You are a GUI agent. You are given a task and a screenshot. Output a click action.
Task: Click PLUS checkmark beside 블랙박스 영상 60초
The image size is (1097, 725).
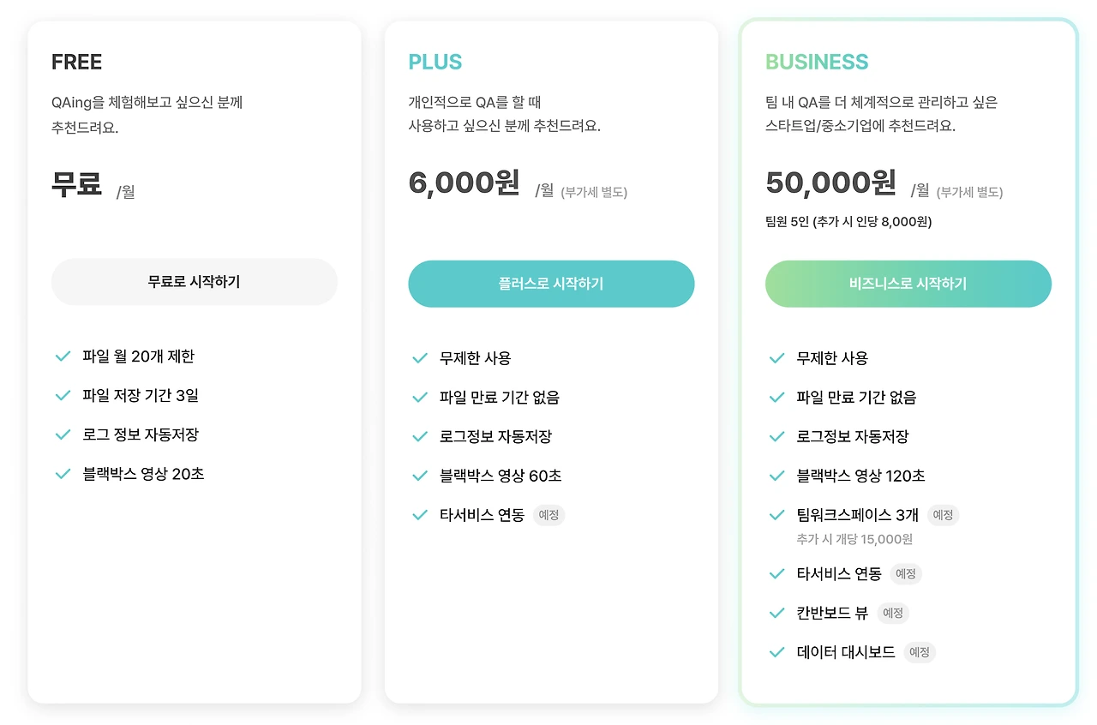(x=420, y=476)
